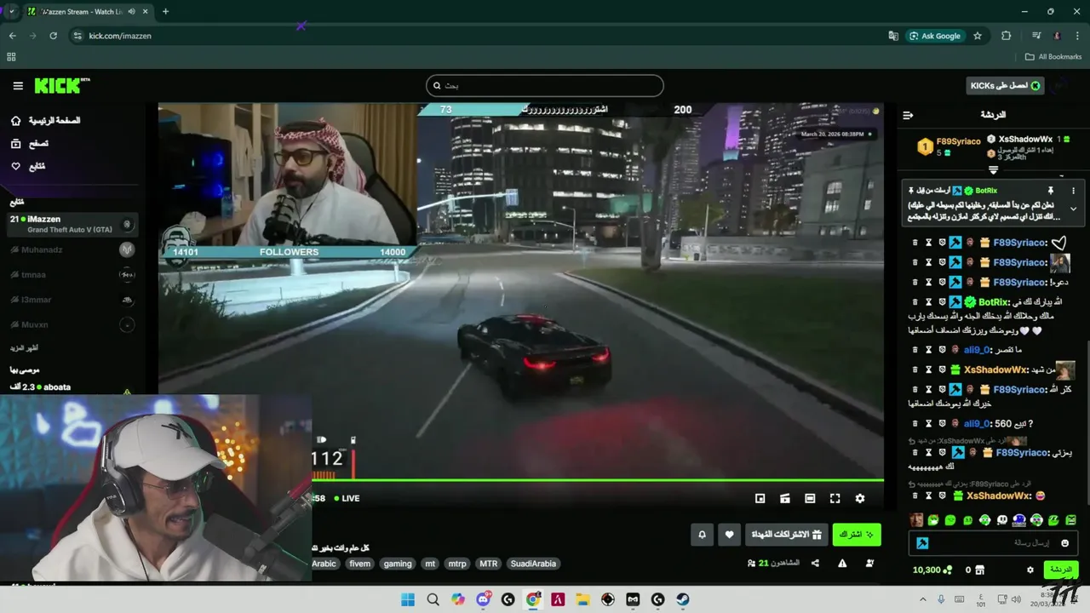The height and width of the screenshot is (613, 1090).
Task: Open the emoji picker in chat input
Action: 1064,543
